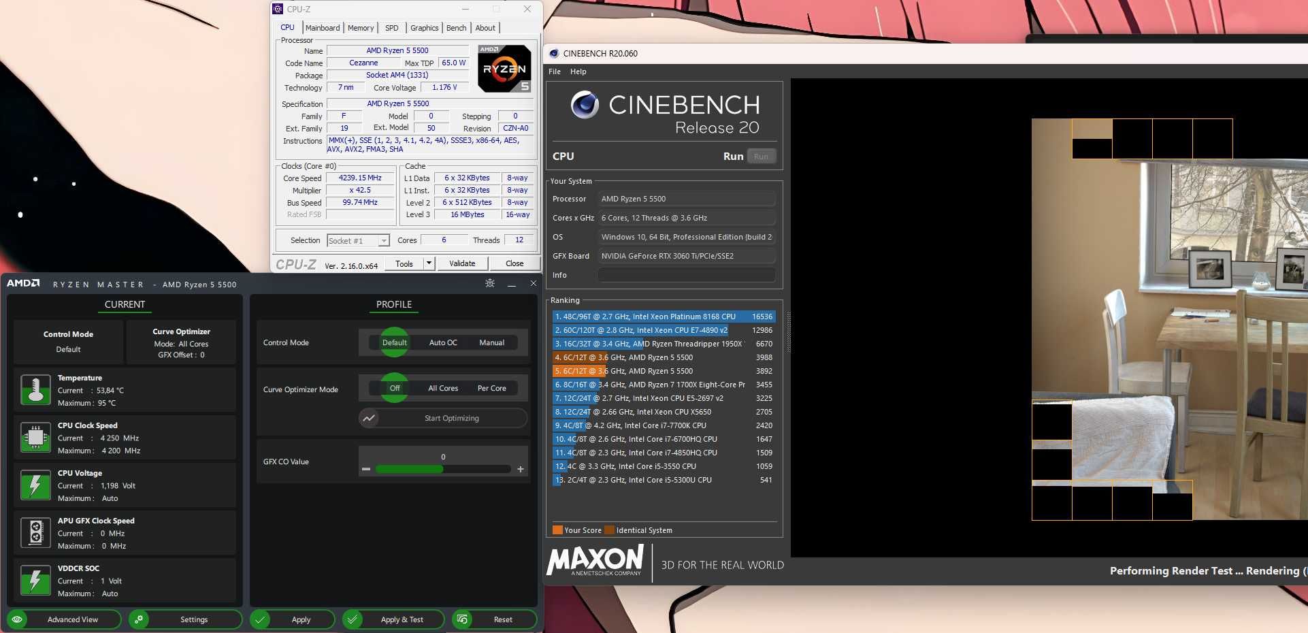Screen dimensions: 1308x633
Task: Click the reset icon beside Reset
Action: click(462, 619)
